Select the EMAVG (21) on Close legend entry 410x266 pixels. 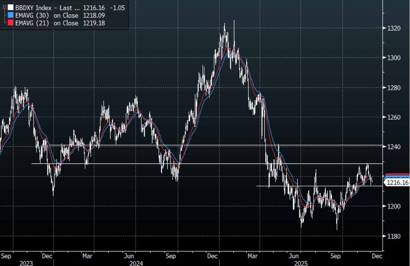46,23
